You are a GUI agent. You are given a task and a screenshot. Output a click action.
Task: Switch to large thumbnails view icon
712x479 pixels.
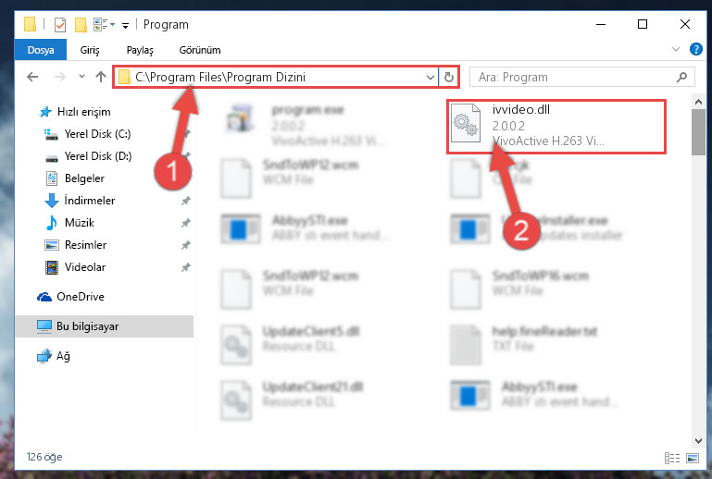pos(693,458)
